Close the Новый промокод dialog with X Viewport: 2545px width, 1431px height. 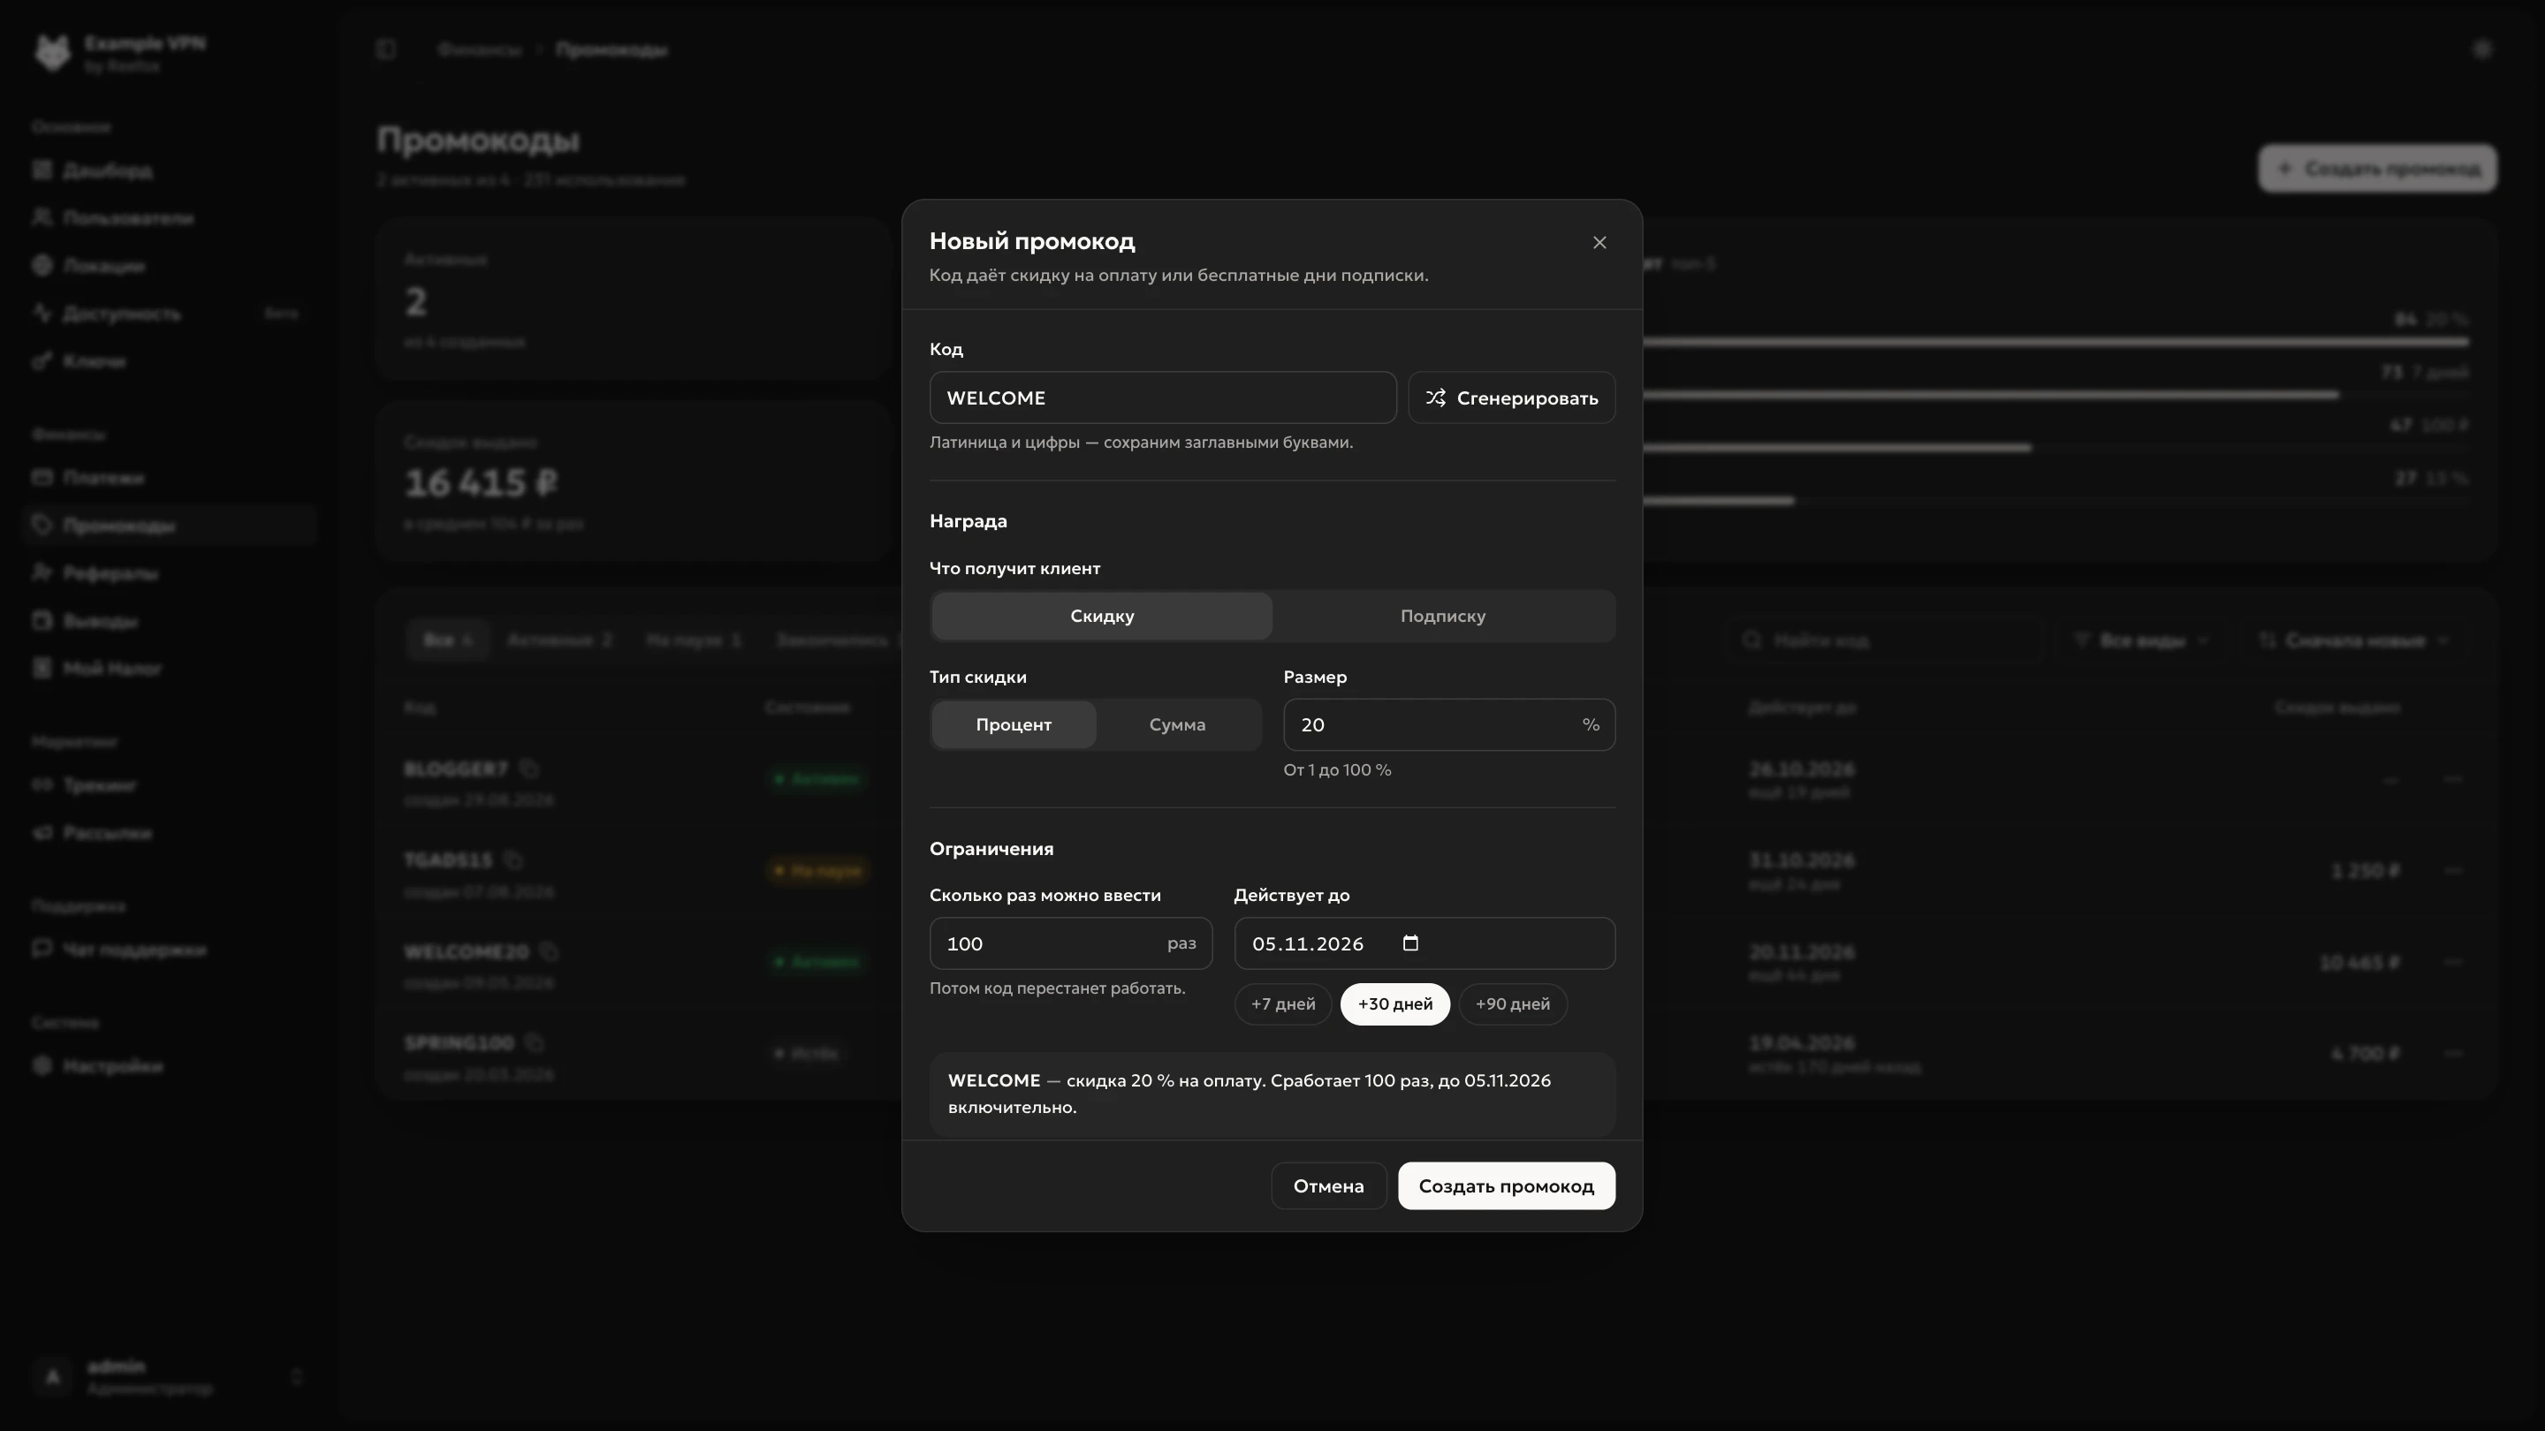coord(1599,243)
